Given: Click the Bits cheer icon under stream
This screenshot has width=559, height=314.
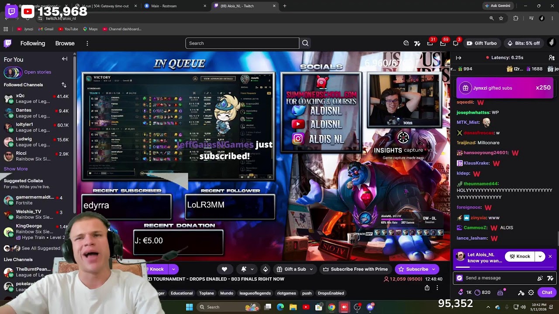Looking at the screenshot, I should click(265, 269).
